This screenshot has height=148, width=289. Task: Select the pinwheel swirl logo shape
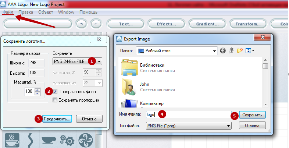86,140
